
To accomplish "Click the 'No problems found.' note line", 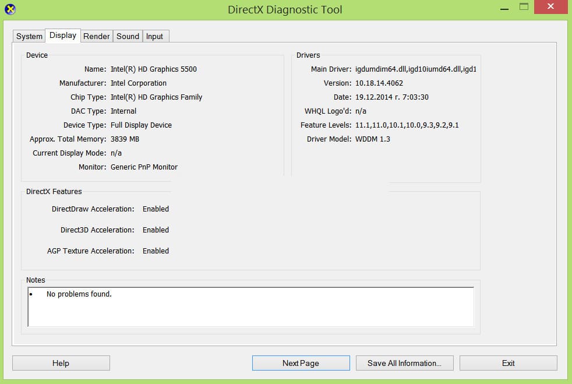I will tap(79, 294).
